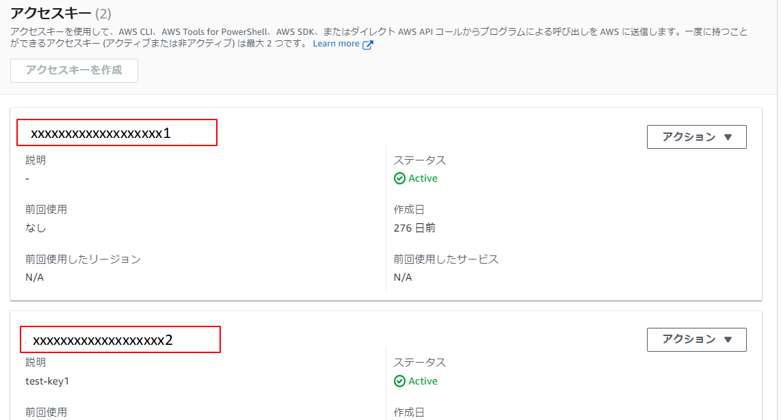781x420 pixels.
Task: Click the 説明 label above test-key1
Action: tap(36, 363)
